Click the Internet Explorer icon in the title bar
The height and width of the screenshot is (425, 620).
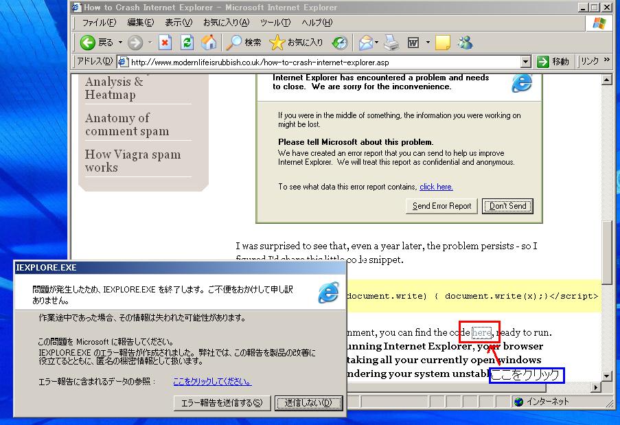click(76, 8)
